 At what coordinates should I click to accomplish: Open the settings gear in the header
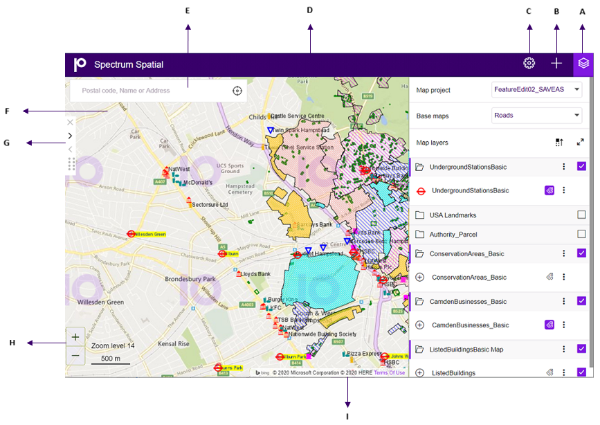[529, 63]
